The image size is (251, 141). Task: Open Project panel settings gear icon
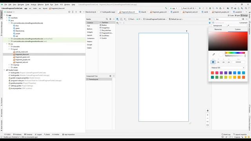[x=80, y=12]
